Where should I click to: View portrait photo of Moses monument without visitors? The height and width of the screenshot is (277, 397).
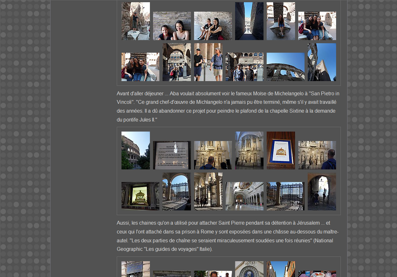(249, 150)
